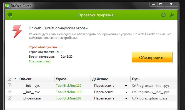Select the phoenix.exe object name

point(32,98)
